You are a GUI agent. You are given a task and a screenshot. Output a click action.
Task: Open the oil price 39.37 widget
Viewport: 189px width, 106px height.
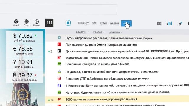click(x=24, y=77)
